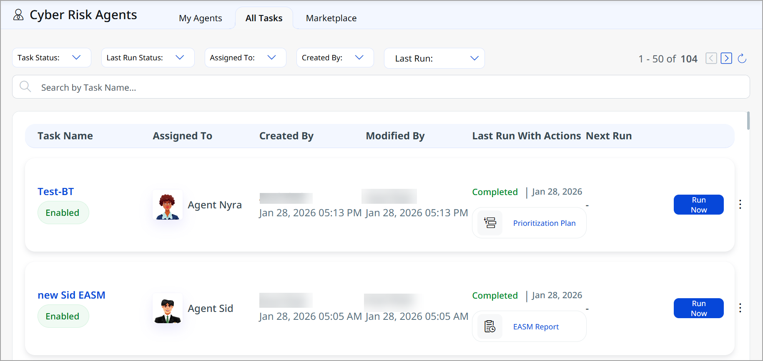Open the Prioritization Plan link
Screen dimensions: 763x361
click(545, 223)
